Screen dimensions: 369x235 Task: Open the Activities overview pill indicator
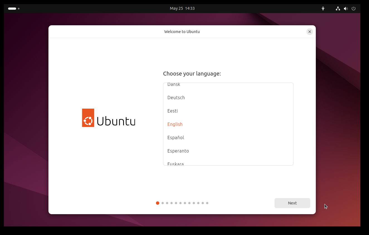click(x=14, y=9)
